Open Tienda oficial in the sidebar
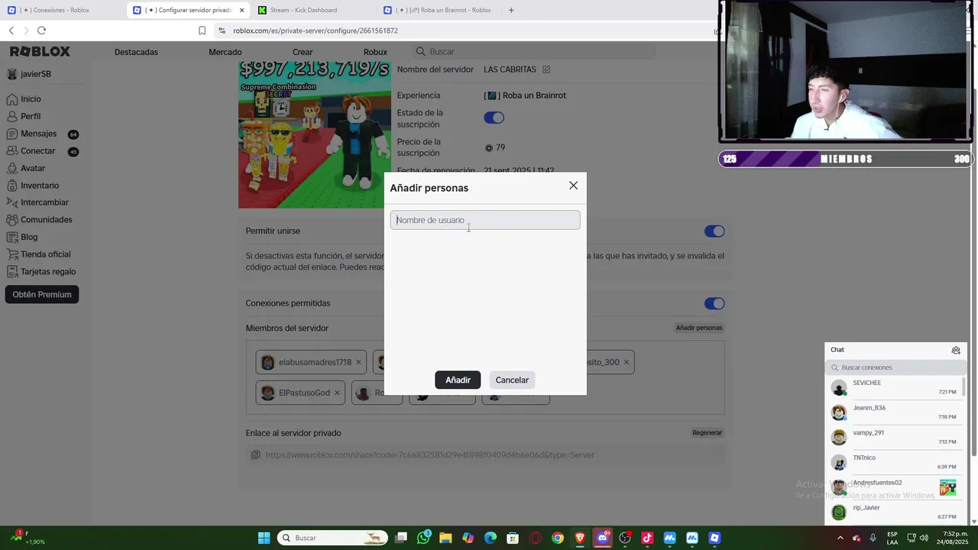 [x=45, y=254]
